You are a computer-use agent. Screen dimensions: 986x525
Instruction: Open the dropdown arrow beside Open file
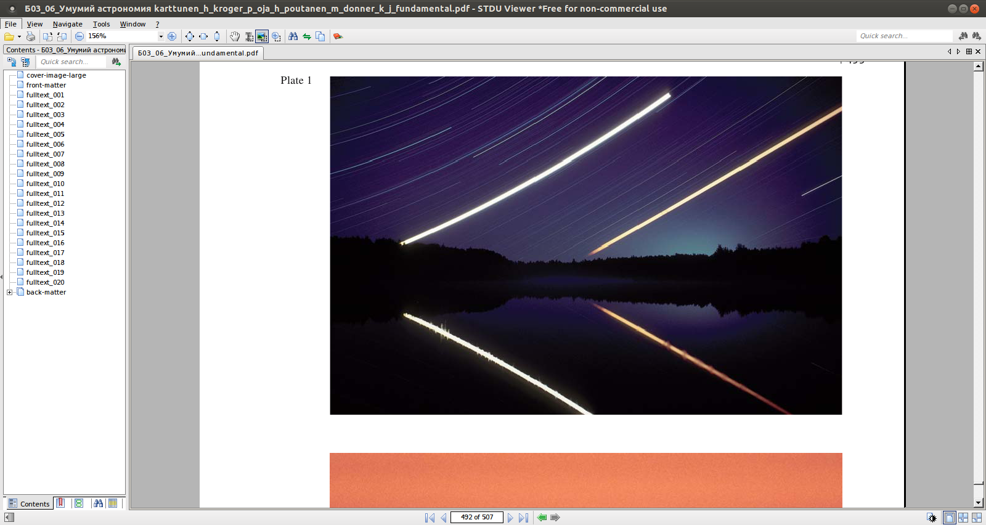(x=19, y=36)
